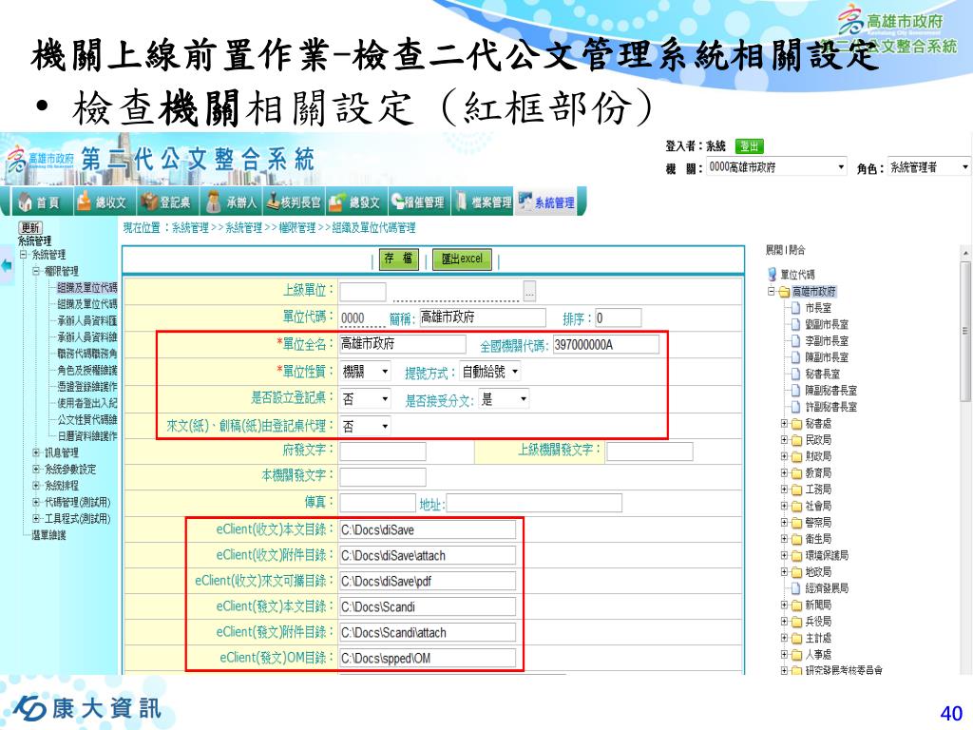Image resolution: width=973 pixels, height=730 pixels.
Task: Switch to the 系統管理 tab
Action: [x=547, y=202]
